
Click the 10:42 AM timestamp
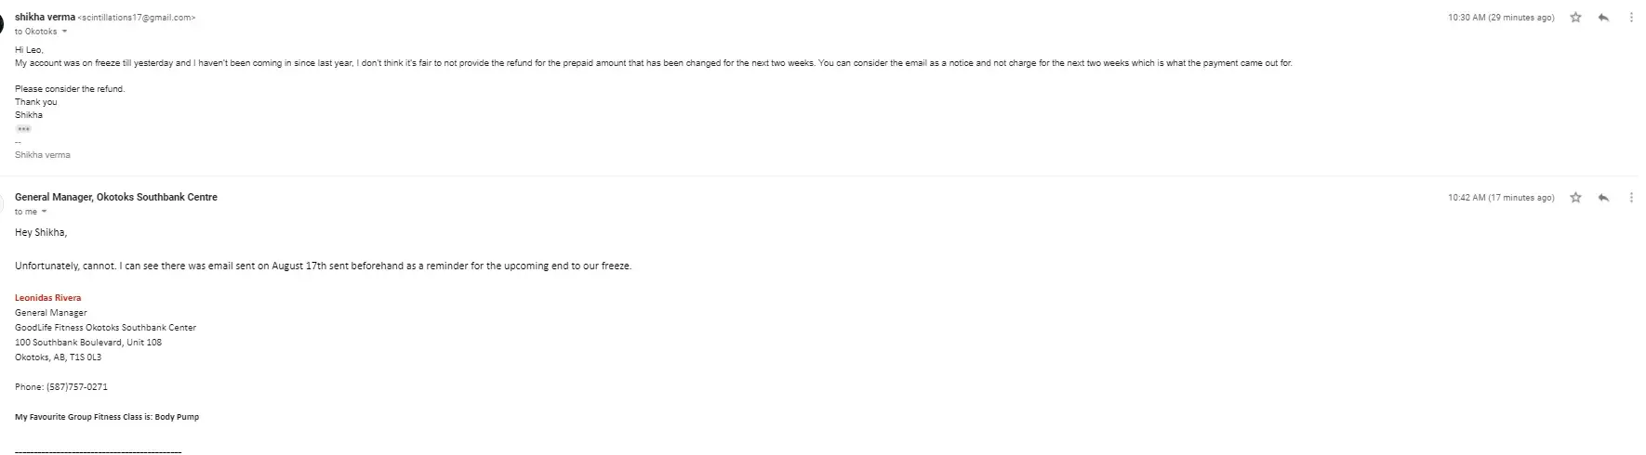1500,198
